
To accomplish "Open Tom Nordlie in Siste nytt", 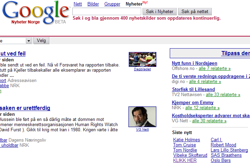I will tap(185, 150).
